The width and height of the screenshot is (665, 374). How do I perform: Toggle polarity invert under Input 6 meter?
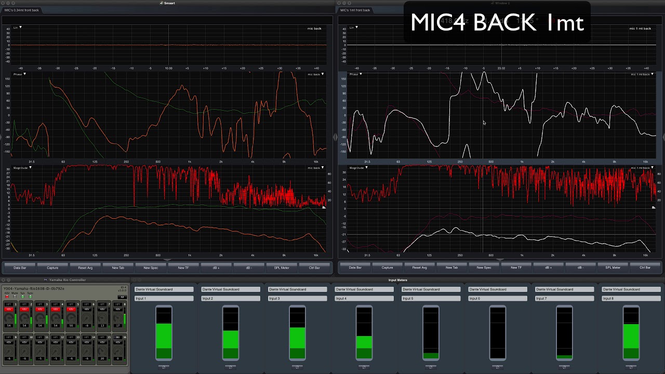coord(497,367)
